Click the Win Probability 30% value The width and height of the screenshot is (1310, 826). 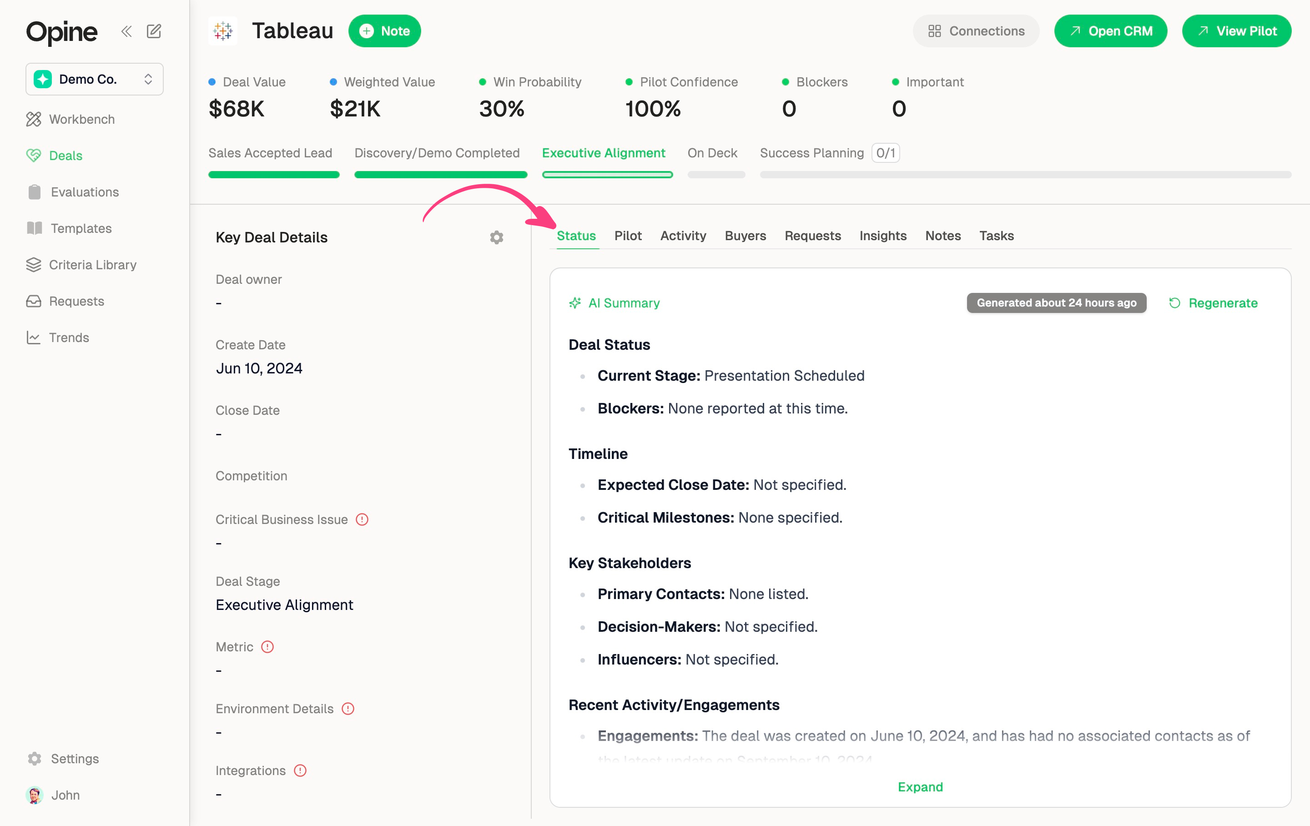point(502,109)
